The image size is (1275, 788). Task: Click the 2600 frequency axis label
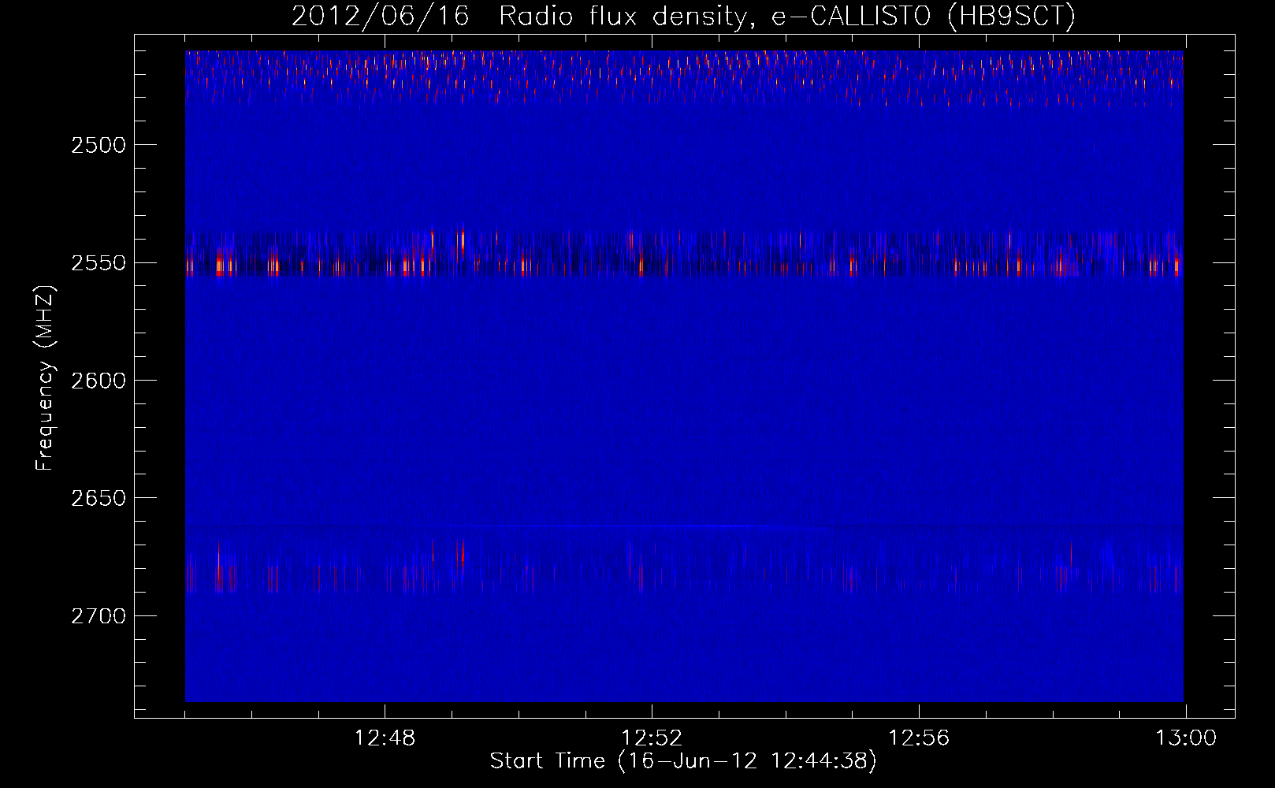click(98, 381)
